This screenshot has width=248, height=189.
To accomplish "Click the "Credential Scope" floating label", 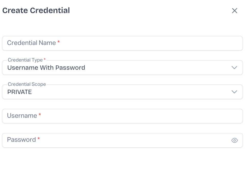I will (27, 84).
